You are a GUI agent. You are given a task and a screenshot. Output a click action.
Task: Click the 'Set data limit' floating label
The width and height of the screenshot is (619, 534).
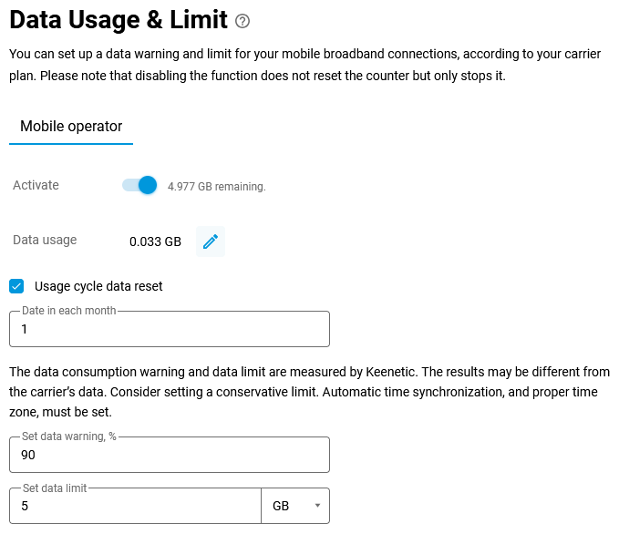point(55,488)
